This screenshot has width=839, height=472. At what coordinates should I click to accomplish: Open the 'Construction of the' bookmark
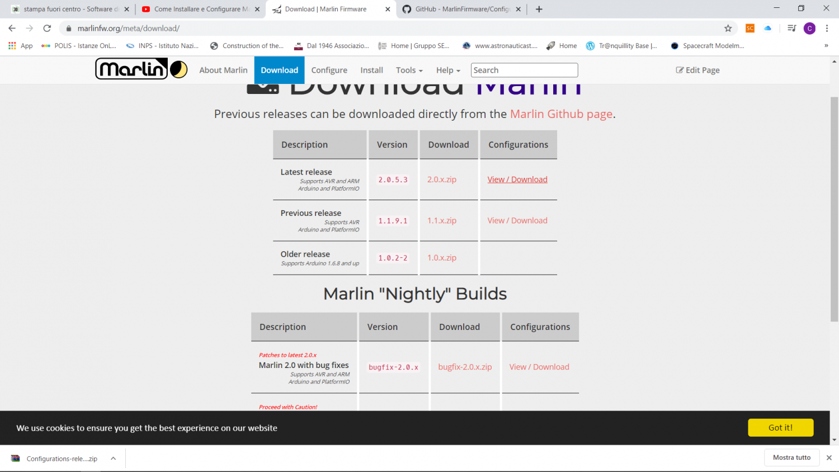[247, 46]
